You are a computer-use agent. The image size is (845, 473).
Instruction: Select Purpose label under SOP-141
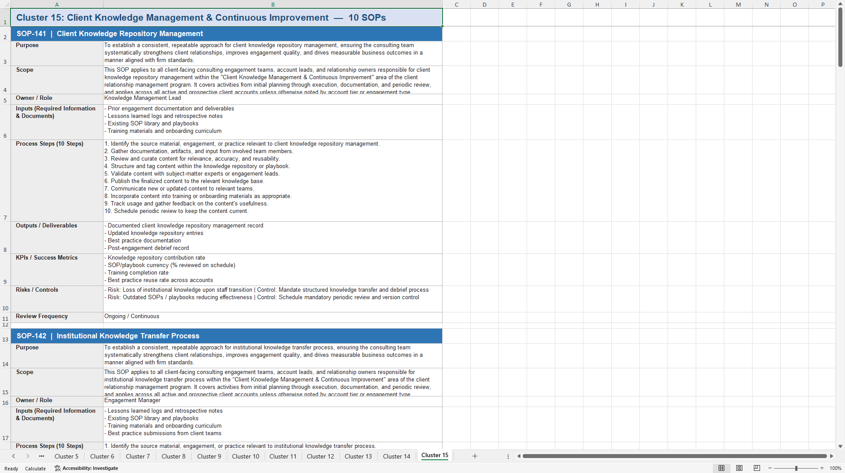pos(57,53)
